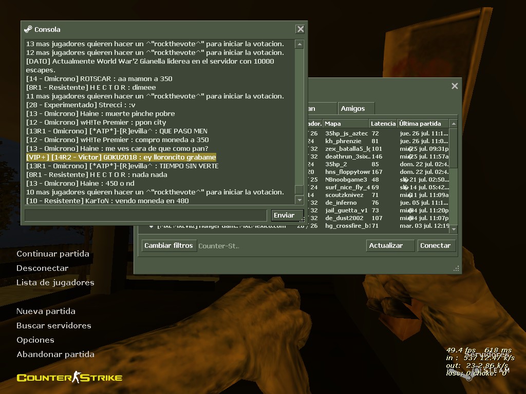Open the Amigos tab
The width and height of the screenshot is (526, 394).
click(x=356, y=109)
